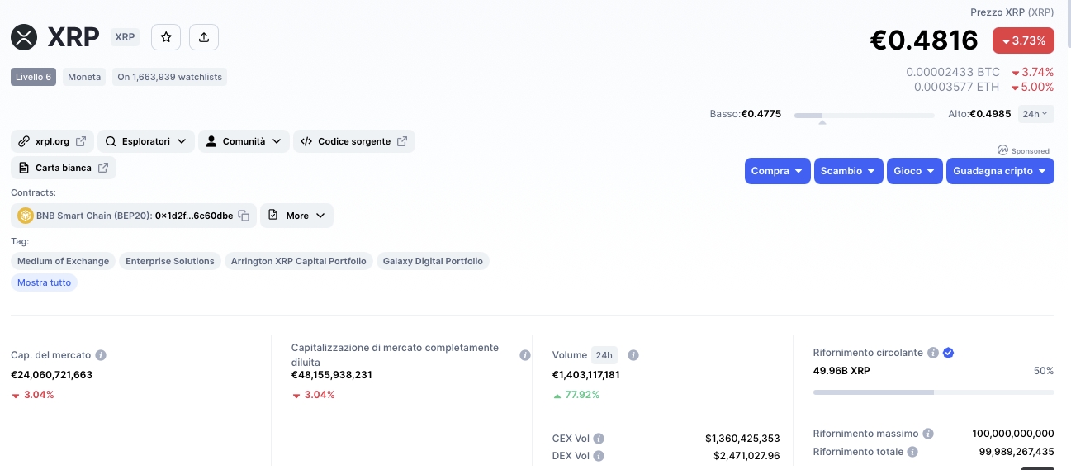Click the Galaxy Digital Portfolio tag
Screen dimensions: 1071x470
click(433, 261)
